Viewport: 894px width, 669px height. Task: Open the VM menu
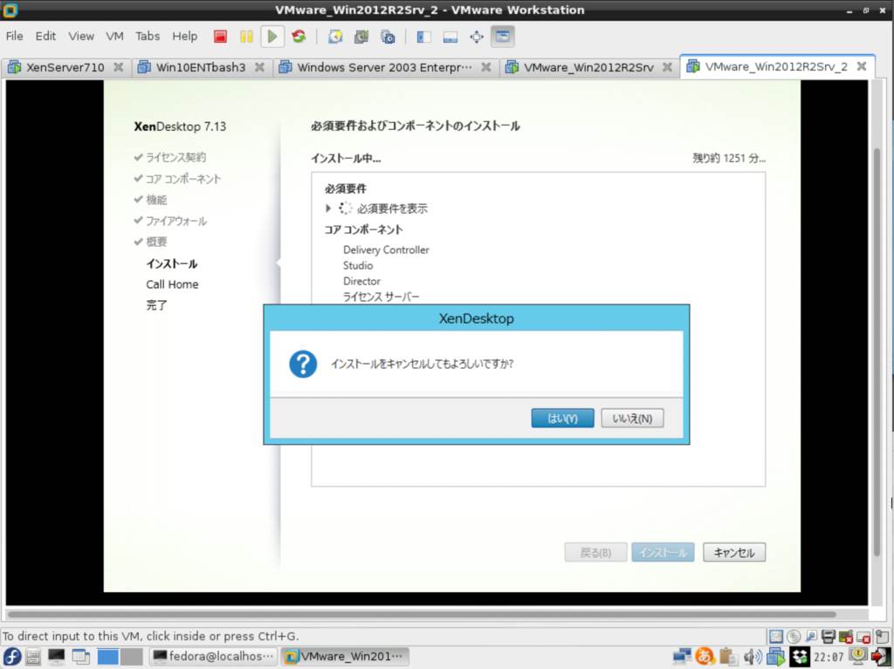click(x=114, y=36)
